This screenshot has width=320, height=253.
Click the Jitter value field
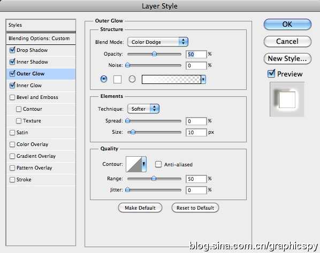click(x=196, y=190)
